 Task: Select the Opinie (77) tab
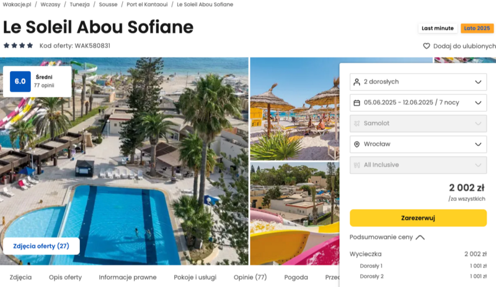(250, 277)
